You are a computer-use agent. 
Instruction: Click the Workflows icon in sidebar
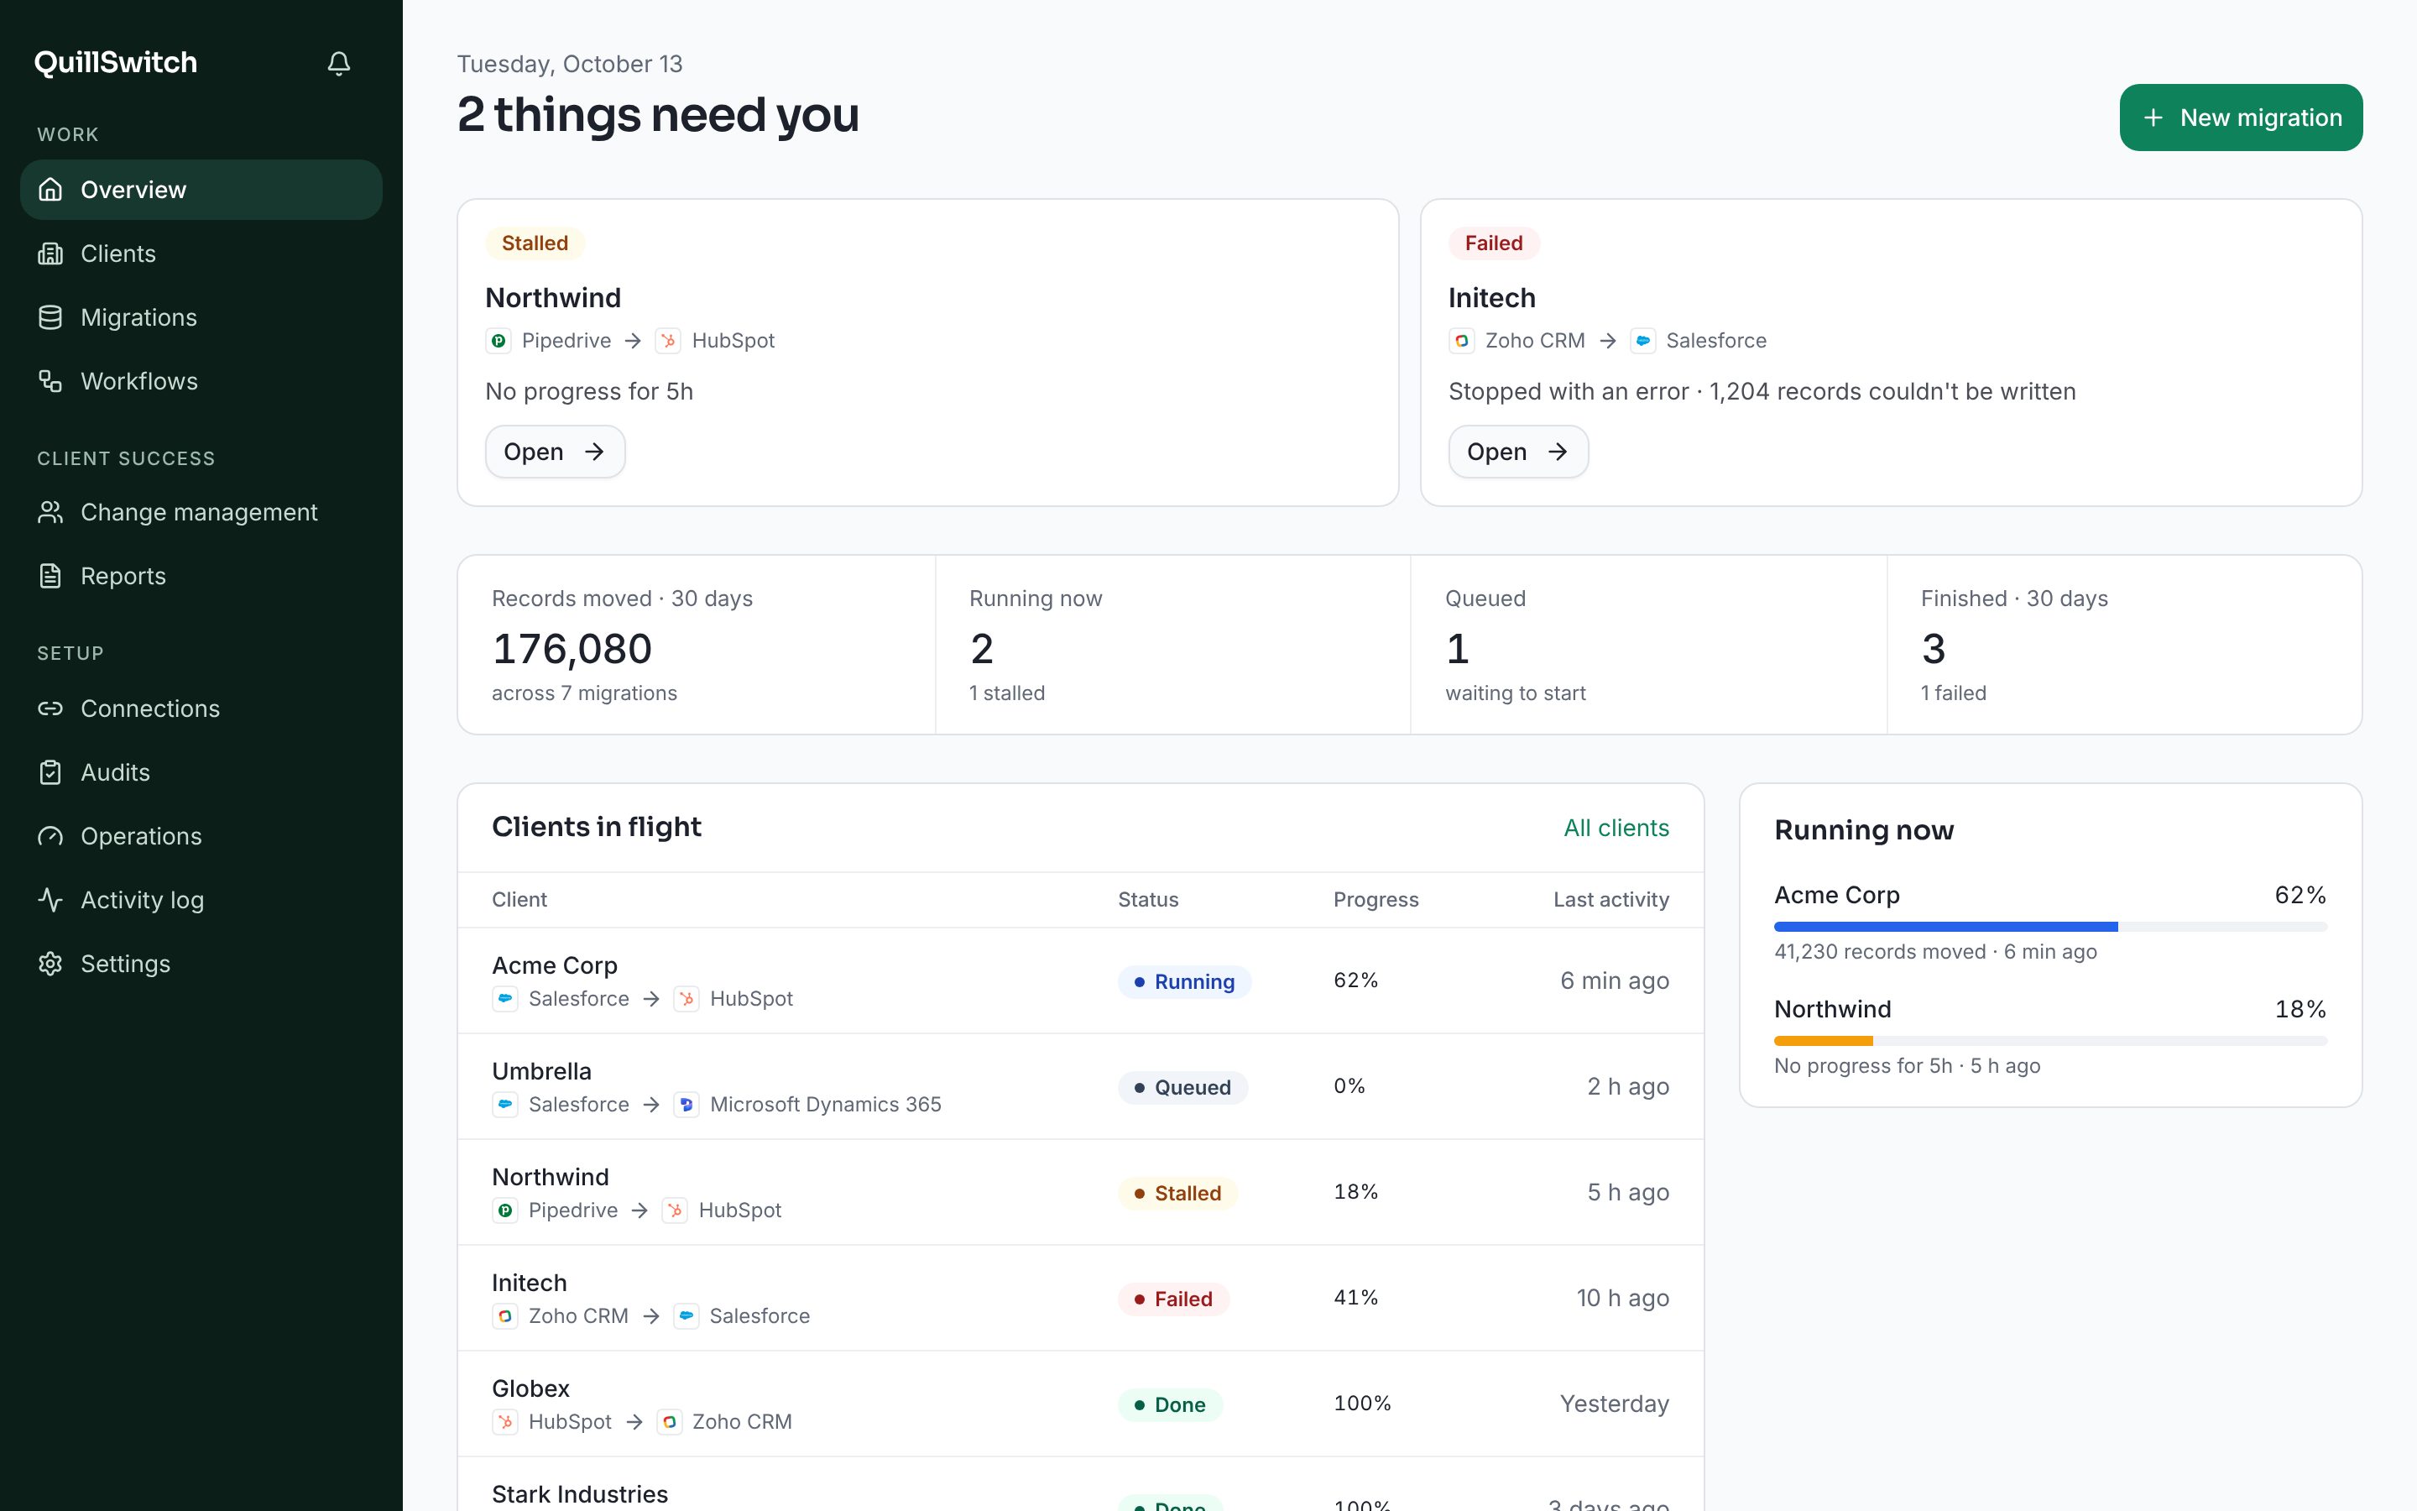50,381
